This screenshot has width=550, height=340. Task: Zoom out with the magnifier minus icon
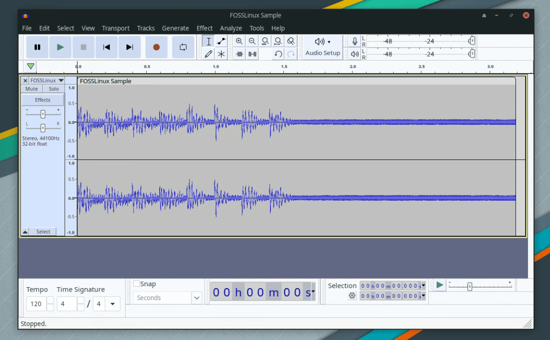[x=252, y=41]
